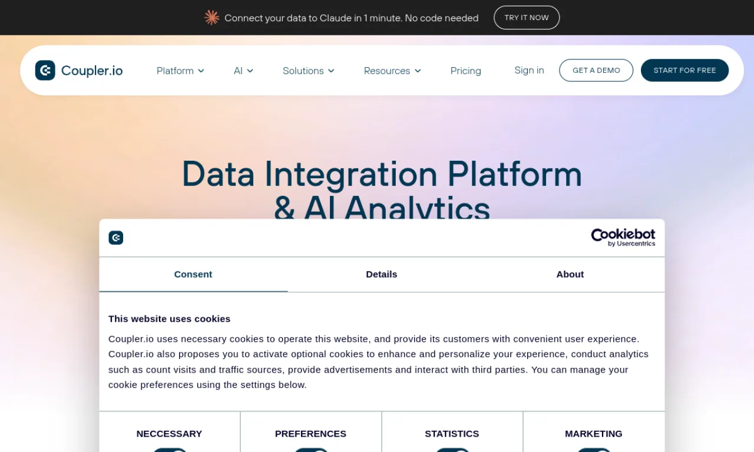This screenshot has width=754, height=452.
Task: Click the 'Connect your data to Claude' banner text
Action: [x=352, y=18]
